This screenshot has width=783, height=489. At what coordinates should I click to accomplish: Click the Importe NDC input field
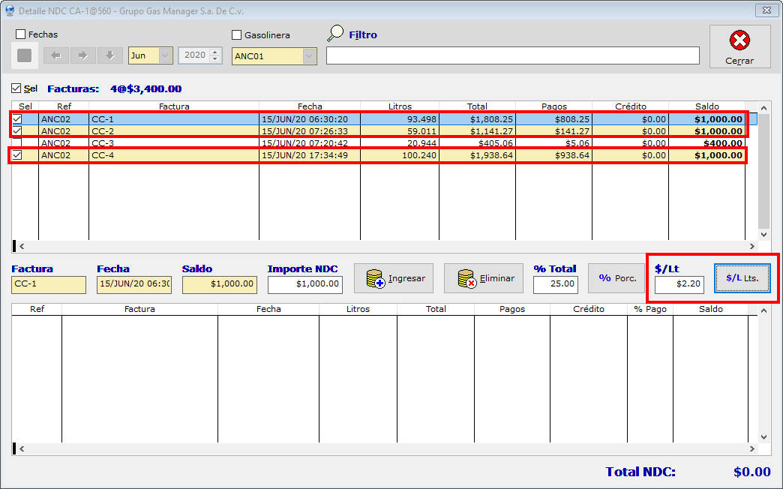(304, 285)
